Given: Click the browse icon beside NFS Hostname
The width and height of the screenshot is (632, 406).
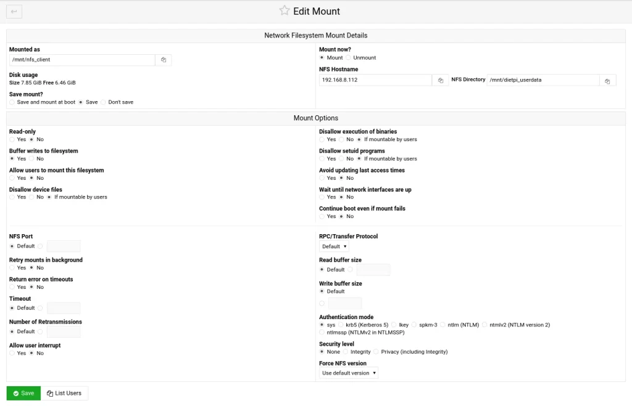Looking at the screenshot, I should 441,80.
